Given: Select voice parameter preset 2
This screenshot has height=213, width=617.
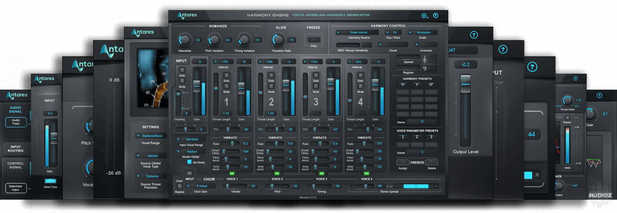Looking at the screenshot, I should [x=417, y=137].
